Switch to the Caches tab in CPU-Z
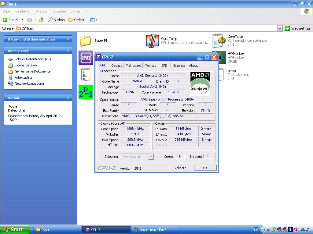Screen dimensions: 313x234 pos(116,66)
